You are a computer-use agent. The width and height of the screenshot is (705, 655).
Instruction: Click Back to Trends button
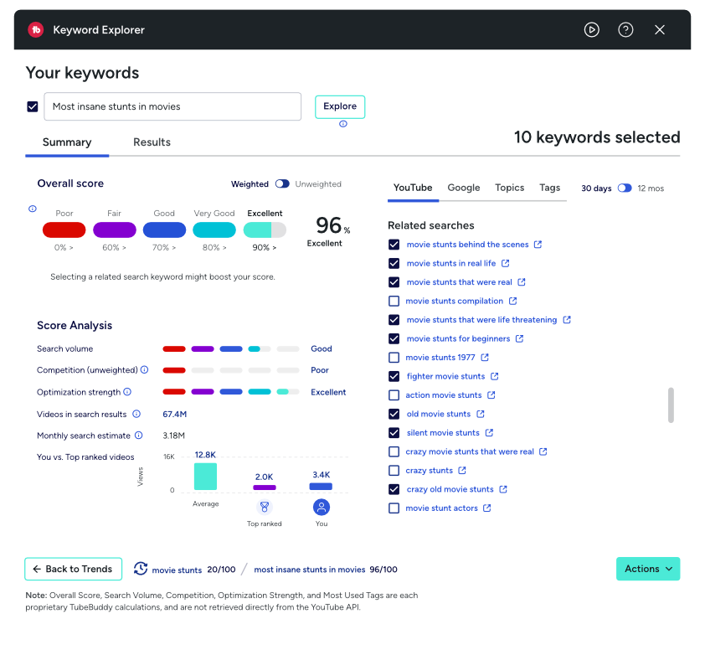point(73,569)
